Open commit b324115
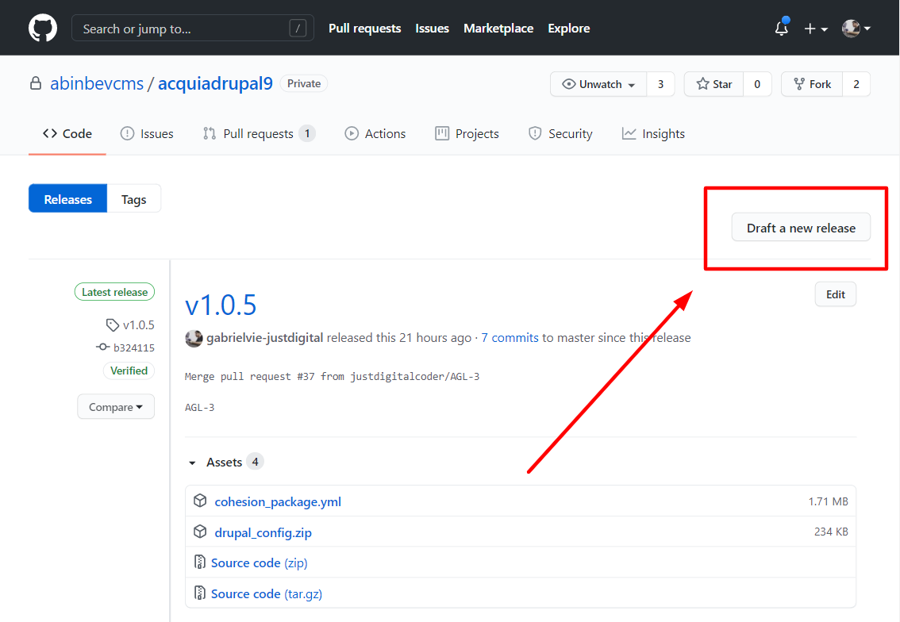This screenshot has width=900, height=622. 134,347
